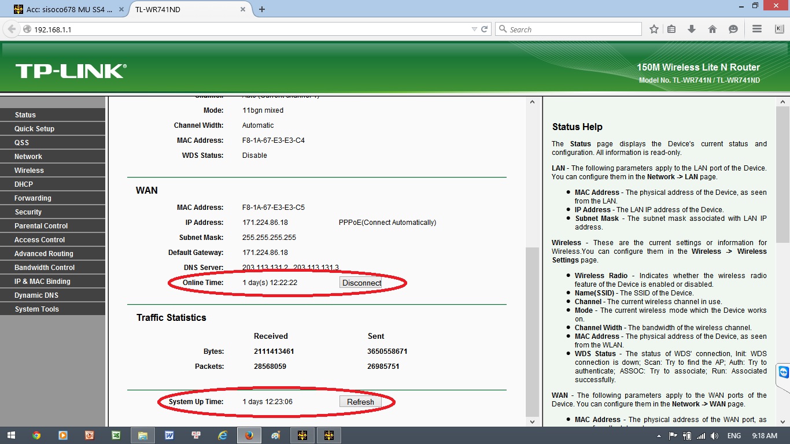Open the Action Center flag icon
790x444 pixels.
click(x=673, y=436)
